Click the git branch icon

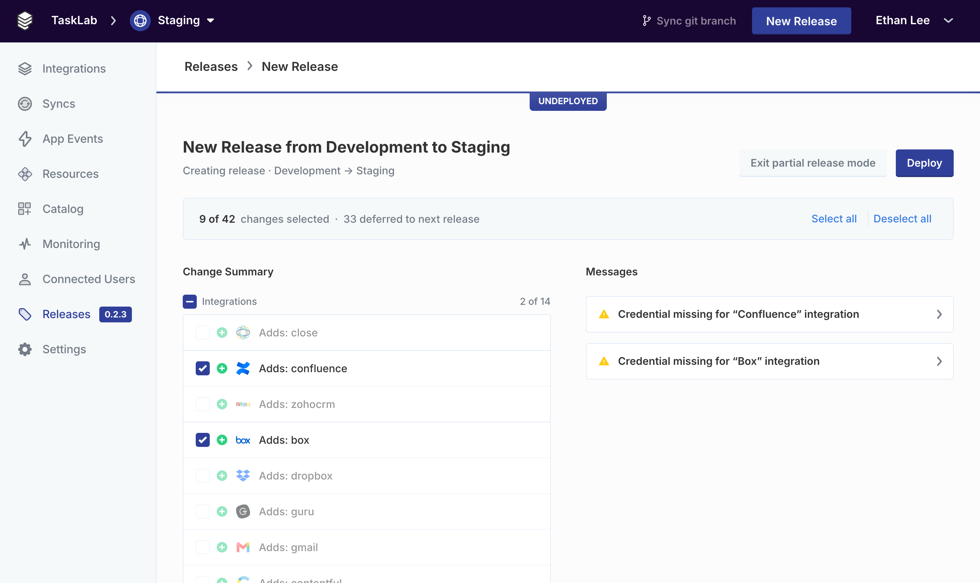(x=646, y=21)
